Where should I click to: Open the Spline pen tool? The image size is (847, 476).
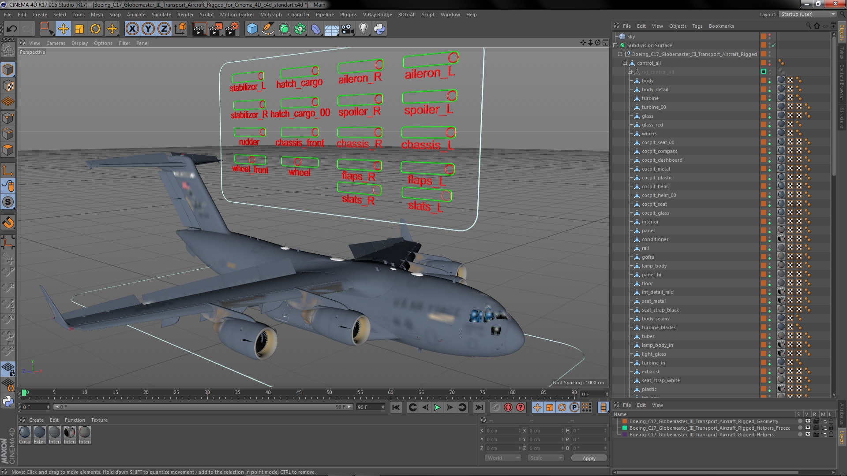tap(268, 29)
